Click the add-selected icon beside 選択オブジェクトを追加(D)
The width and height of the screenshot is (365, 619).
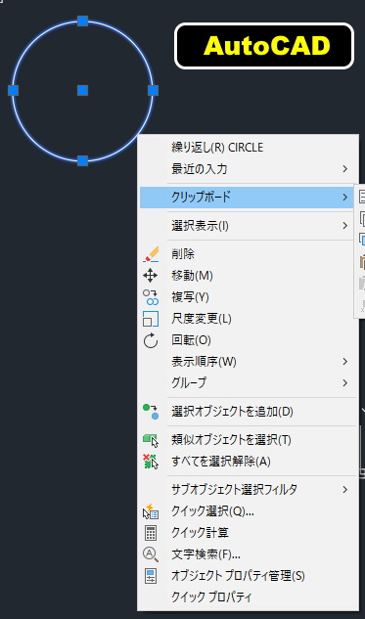pyautogui.click(x=151, y=412)
